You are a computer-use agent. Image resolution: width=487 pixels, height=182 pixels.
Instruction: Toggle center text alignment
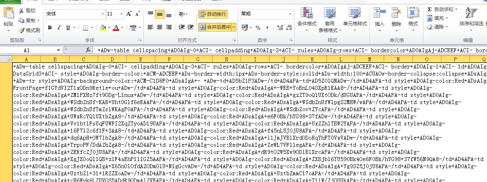[159, 27]
